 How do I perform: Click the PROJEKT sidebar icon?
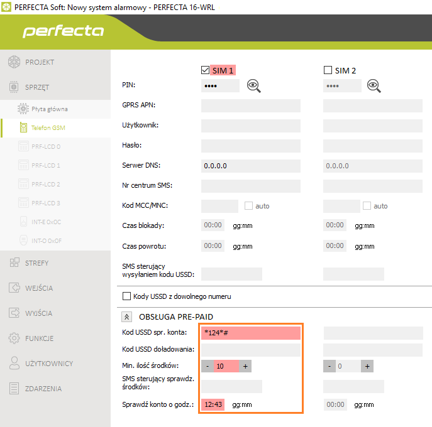point(14,62)
